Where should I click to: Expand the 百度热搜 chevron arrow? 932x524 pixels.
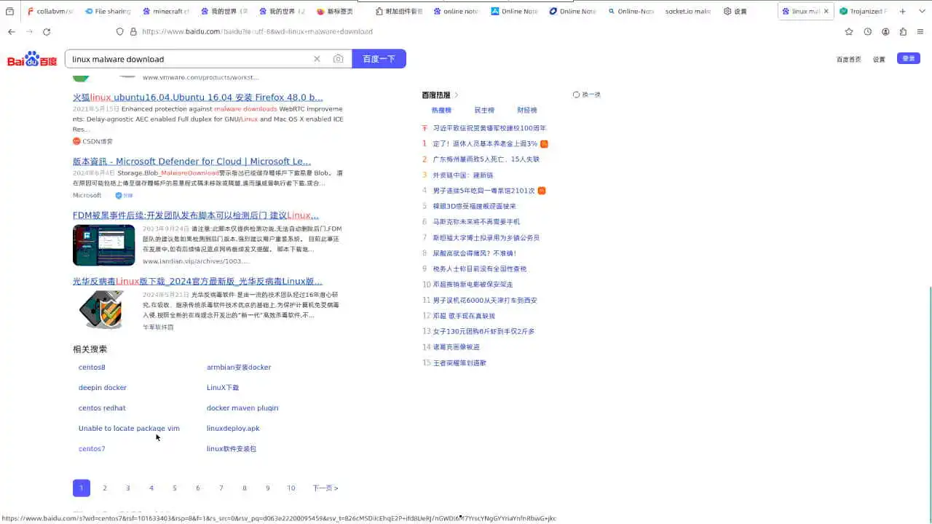[x=457, y=95]
